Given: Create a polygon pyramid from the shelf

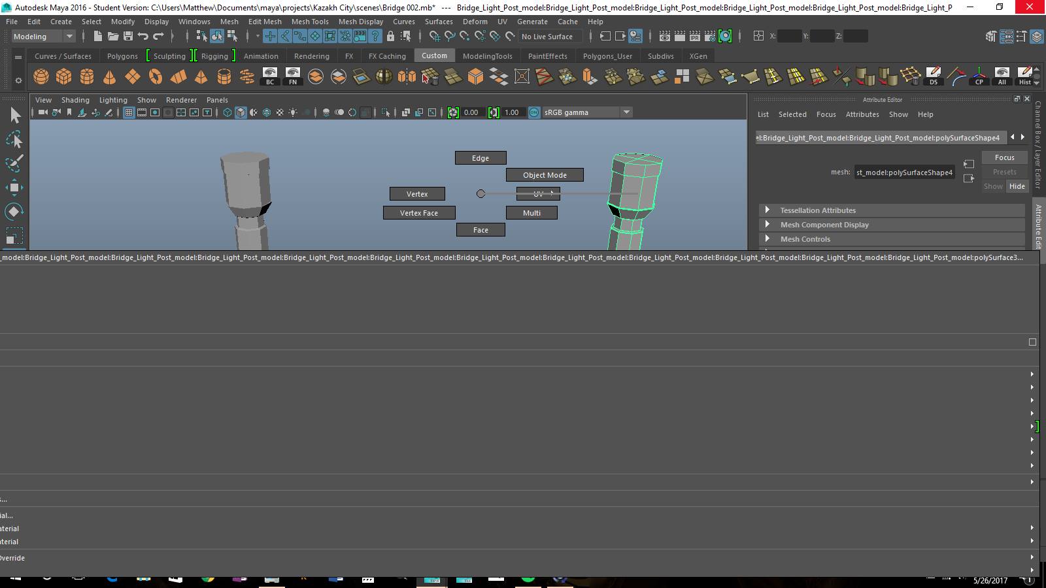Looking at the screenshot, I should [201, 77].
